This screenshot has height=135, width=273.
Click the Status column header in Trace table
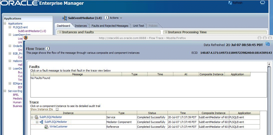(152, 113)
